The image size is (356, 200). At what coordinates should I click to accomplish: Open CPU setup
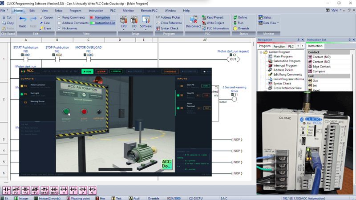(124, 22)
